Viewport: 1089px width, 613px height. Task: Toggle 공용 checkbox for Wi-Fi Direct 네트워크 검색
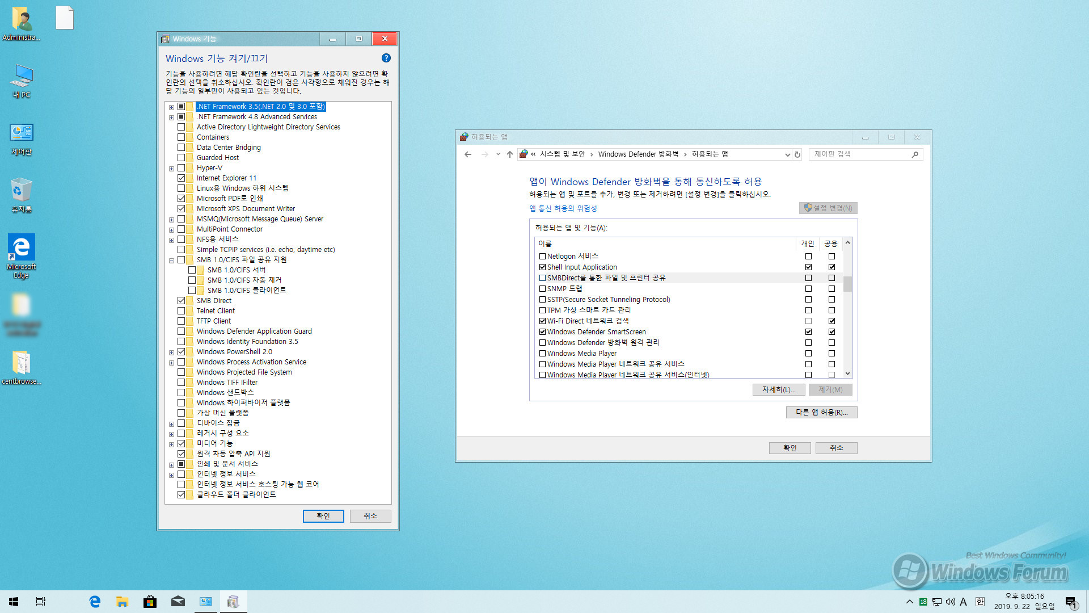pos(832,321)
